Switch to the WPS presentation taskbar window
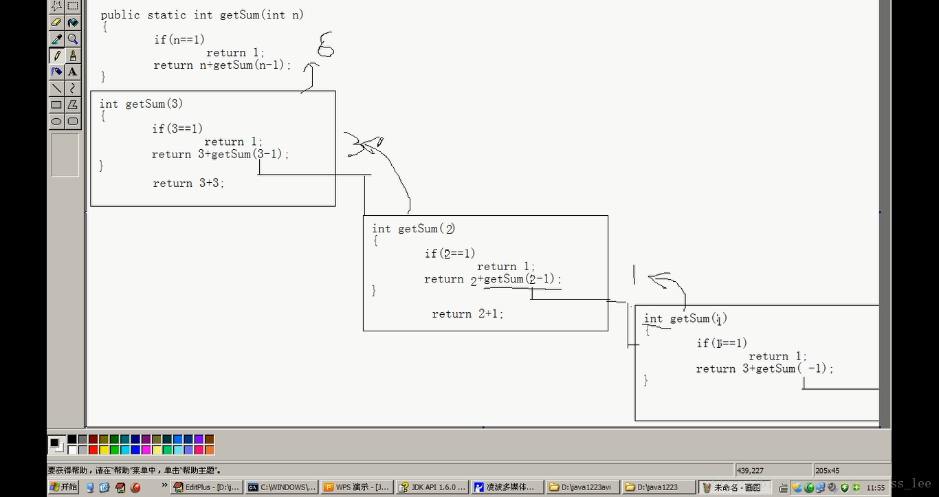This screenshot has width=939, height=497. (357, 487)
